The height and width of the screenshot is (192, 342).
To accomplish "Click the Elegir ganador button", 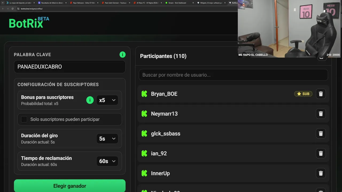I will point(70,186).
